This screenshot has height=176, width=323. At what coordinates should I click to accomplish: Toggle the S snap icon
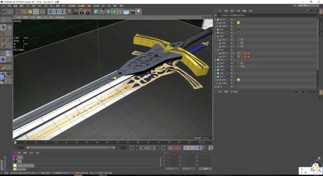coord(3,60)
